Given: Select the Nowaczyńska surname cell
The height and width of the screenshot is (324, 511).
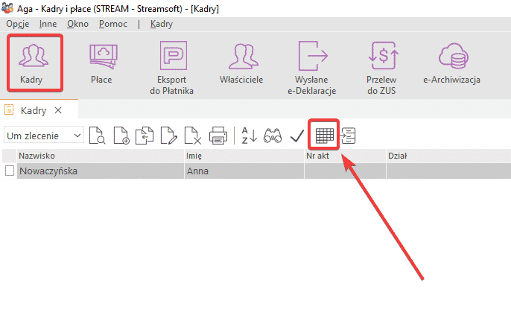Looking at the screenshot, I should (x=101, y=171).
